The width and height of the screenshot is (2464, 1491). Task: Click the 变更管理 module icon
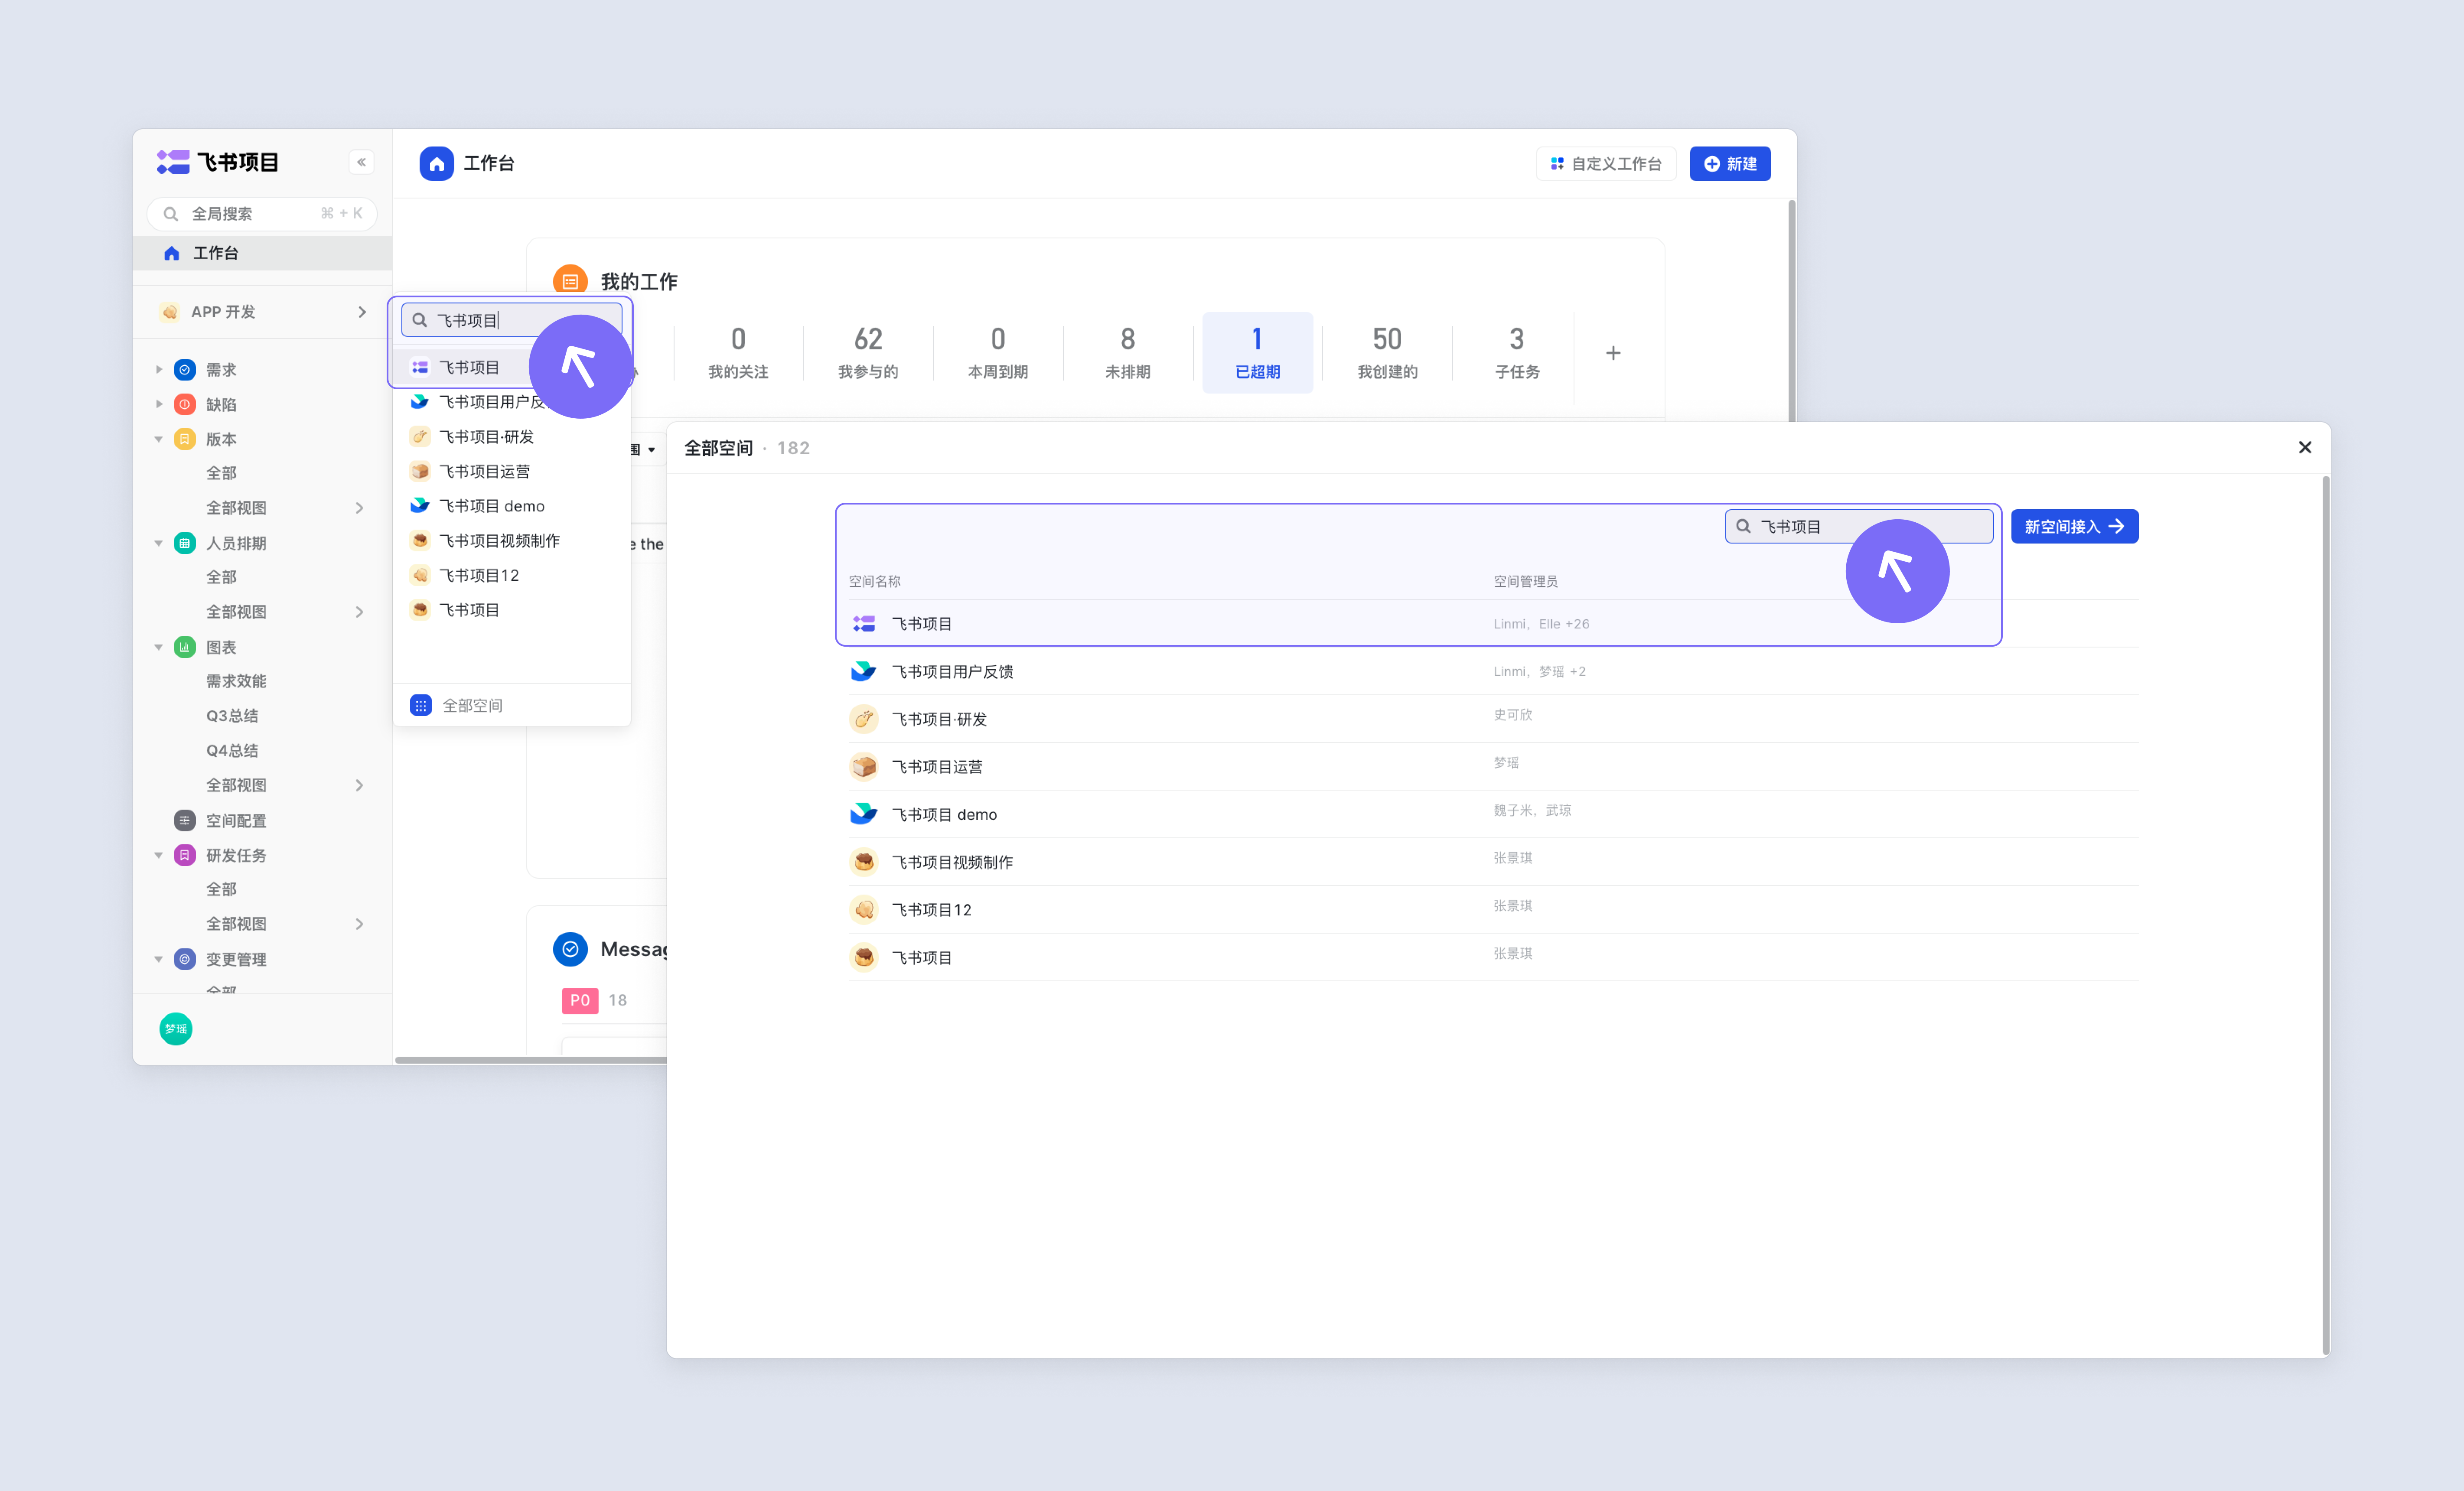(185, 959)
